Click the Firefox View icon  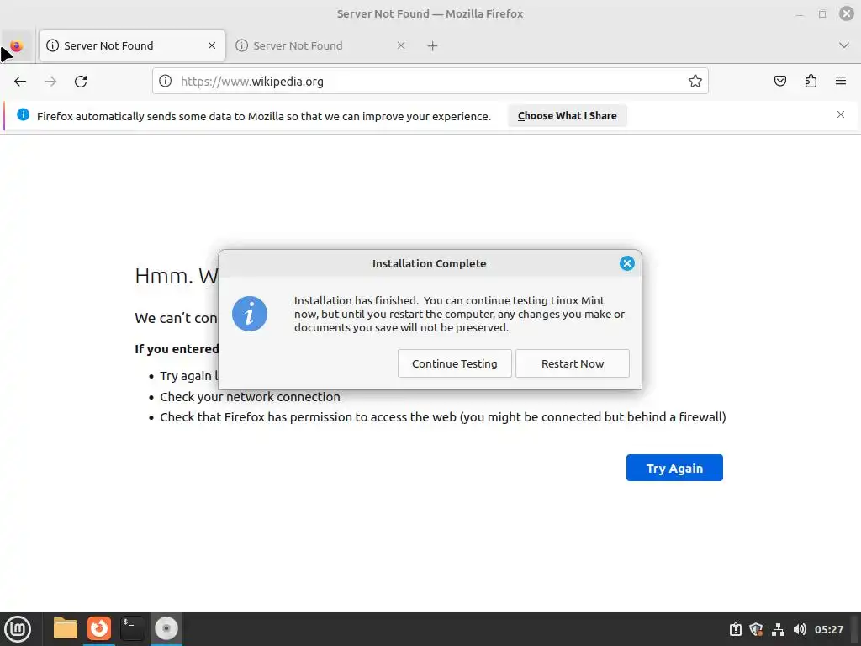coord(17,45)
